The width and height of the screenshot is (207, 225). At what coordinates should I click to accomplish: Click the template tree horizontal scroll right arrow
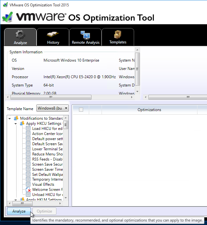click(x=60, y=203)
